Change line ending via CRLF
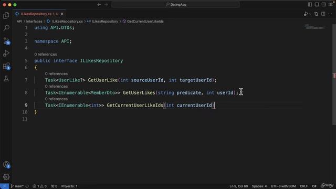Screen dimensions: 336x189 point(303,186)
